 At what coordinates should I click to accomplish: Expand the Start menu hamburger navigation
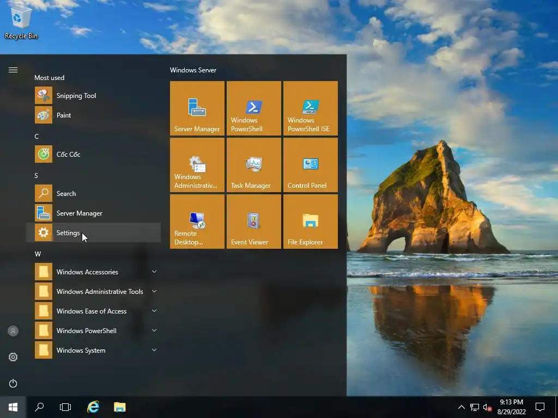[13, 70]
